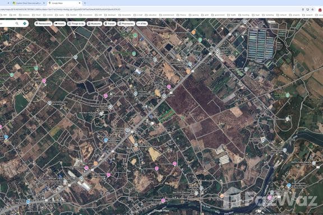Screen dimensions: 323x215
Task: Open a new browser tab
Action: point(85,3)
